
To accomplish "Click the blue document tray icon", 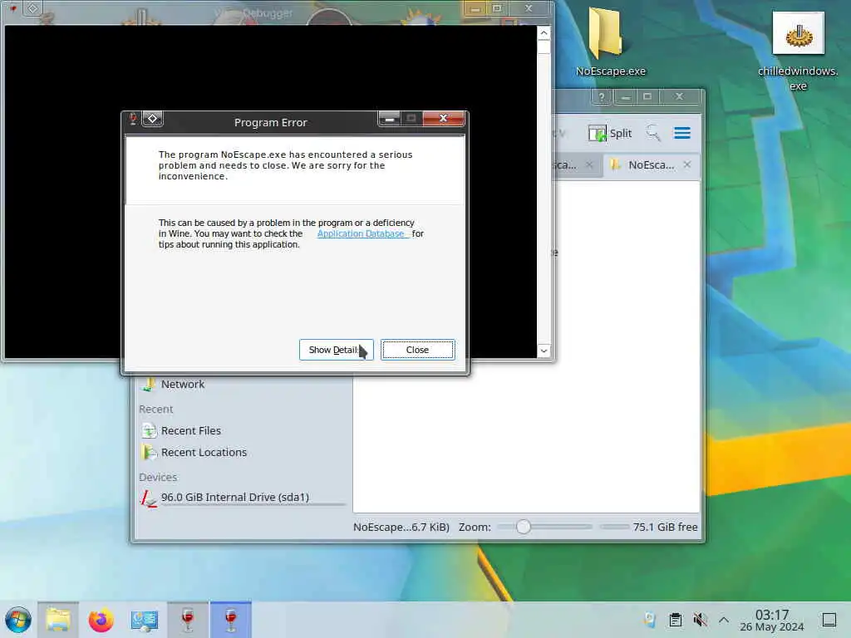I will pyautogui.click(x=650, y=620).
